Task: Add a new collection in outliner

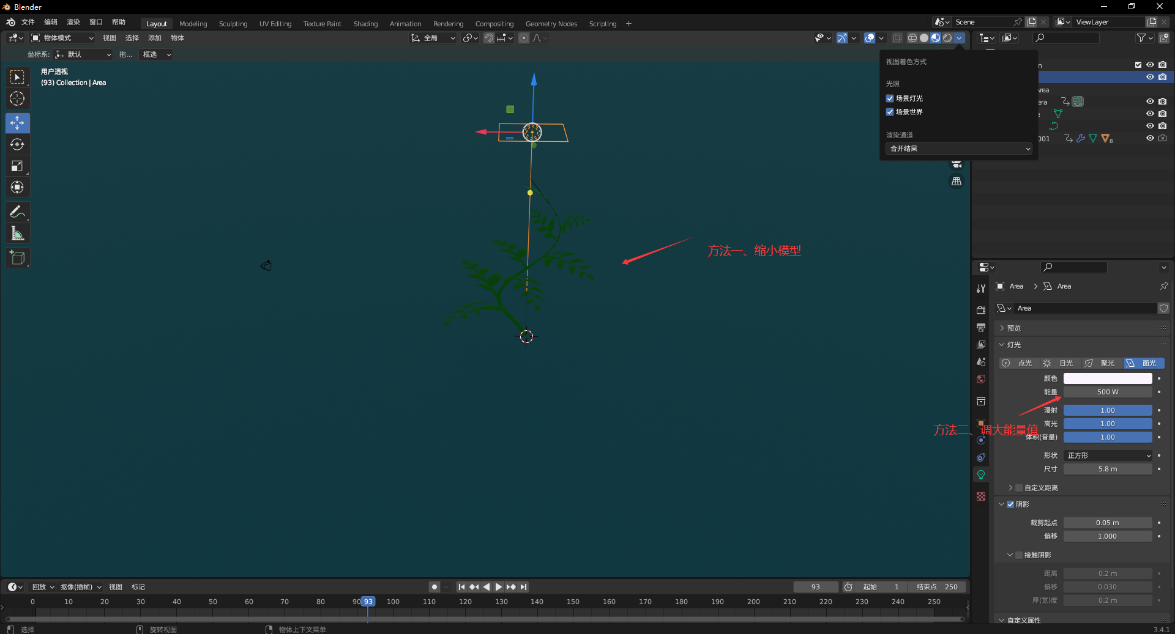Action: coord(1164,38)
